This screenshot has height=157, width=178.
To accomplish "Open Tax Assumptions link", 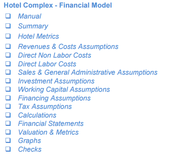I will 45,107.
